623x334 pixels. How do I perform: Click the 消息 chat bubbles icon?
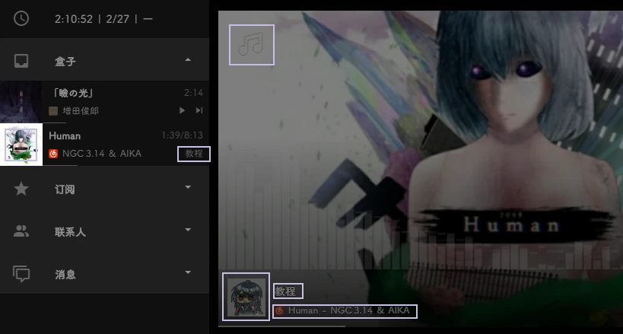21,274
